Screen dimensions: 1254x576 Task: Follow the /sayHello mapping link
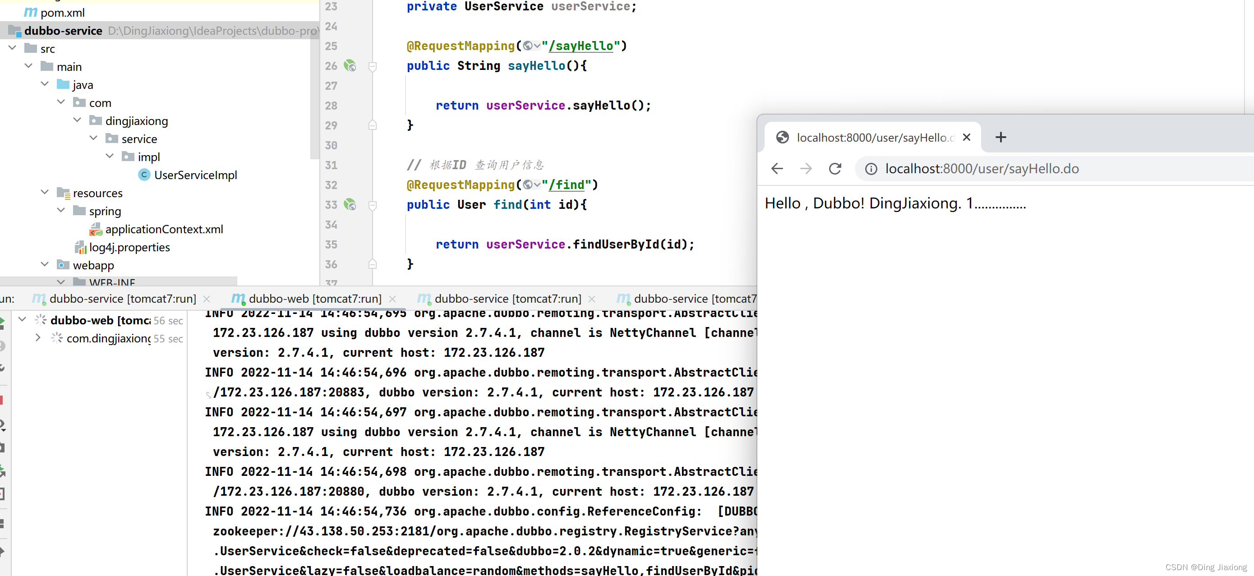click(581, 46)
